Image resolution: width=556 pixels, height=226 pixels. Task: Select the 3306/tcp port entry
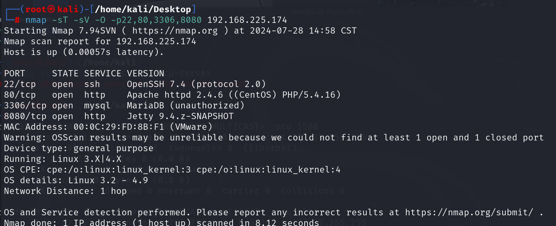pos(25,106)
